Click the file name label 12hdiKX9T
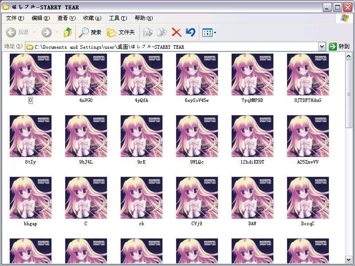The width and height of the screenshot is (355, 266). click(x=252, y=162)
